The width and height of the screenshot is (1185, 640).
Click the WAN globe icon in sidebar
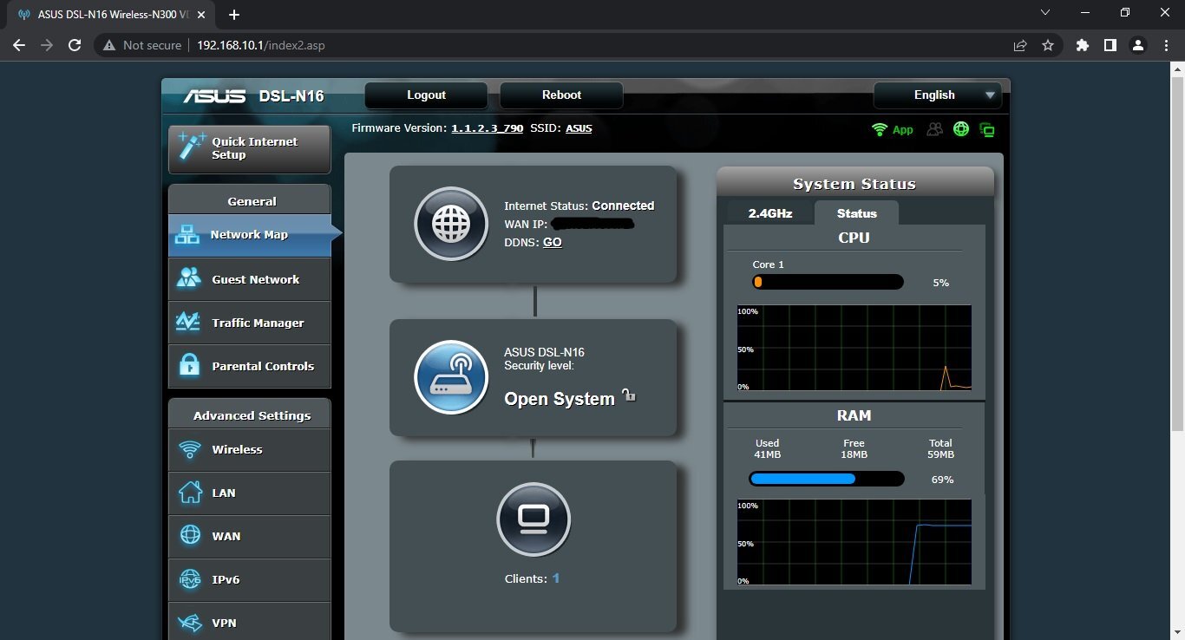[x=190, y=535]
